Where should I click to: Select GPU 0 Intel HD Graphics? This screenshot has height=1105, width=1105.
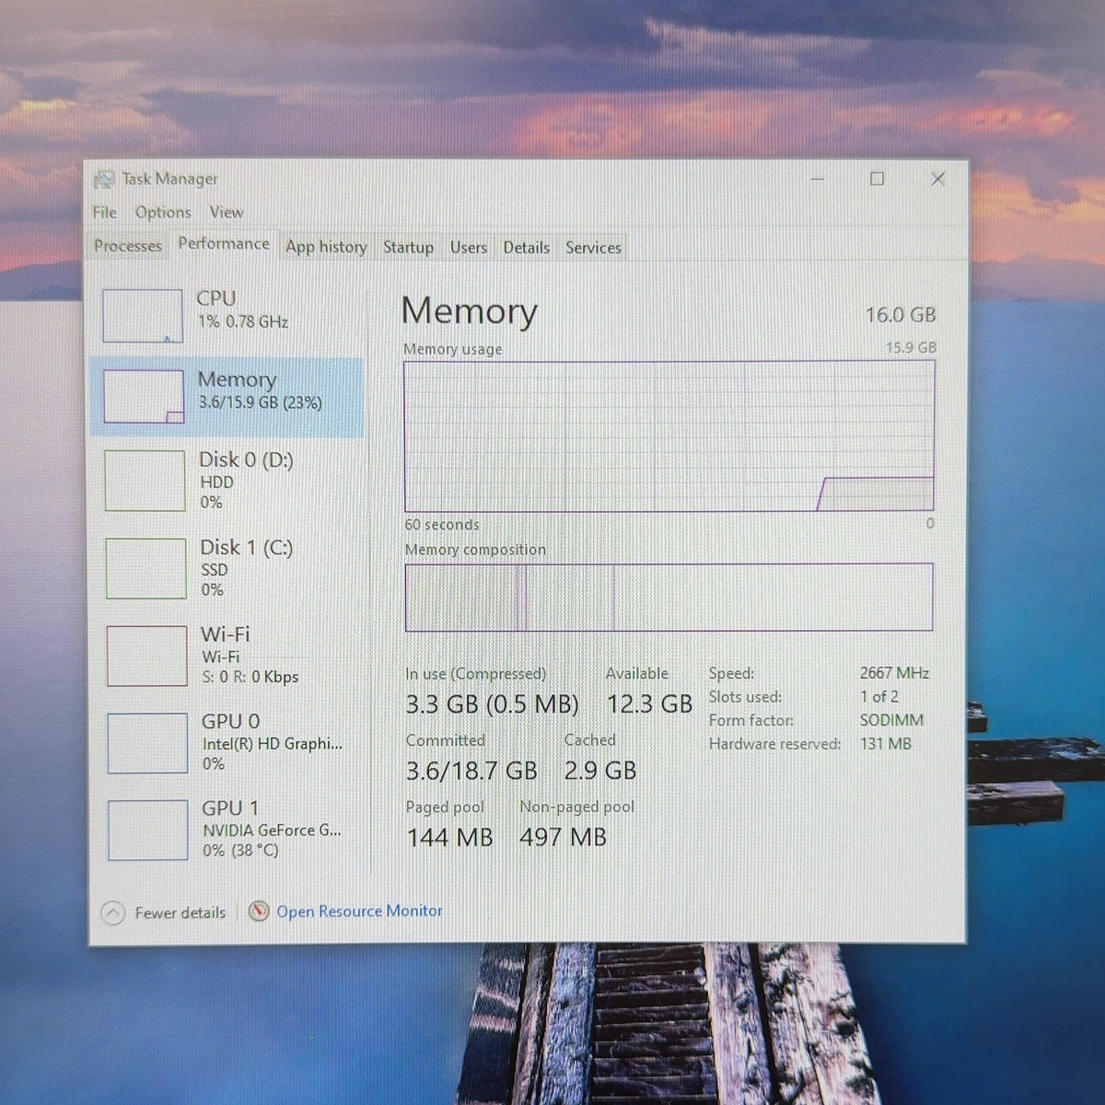click(x=229, y=742)
